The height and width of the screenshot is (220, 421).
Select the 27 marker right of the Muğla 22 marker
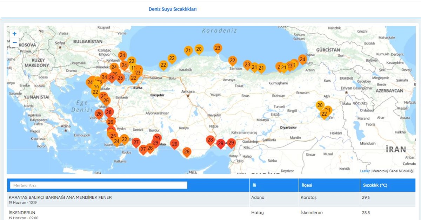pyautogui.click(x=136, y=143)
